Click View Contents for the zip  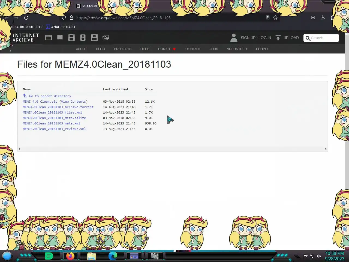point(74,102)
